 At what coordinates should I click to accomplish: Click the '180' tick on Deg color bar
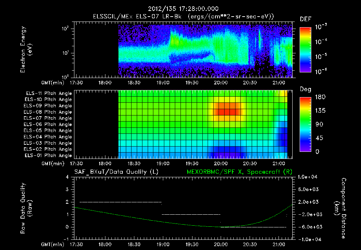point(320,97)
